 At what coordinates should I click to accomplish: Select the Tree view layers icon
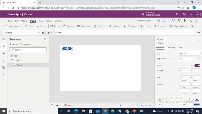click(3, 46)
